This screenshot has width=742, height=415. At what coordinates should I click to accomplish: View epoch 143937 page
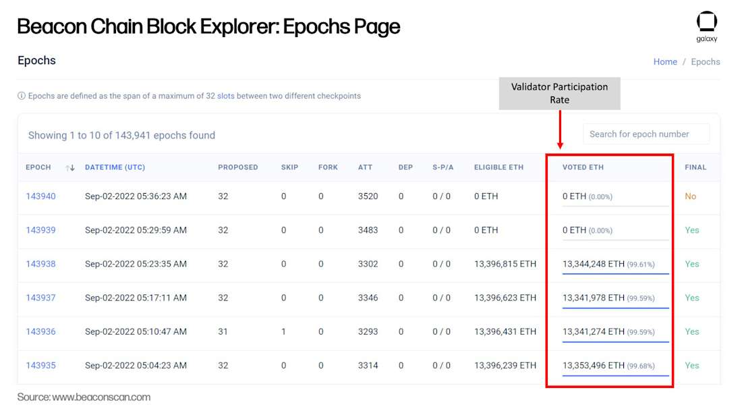40,298
